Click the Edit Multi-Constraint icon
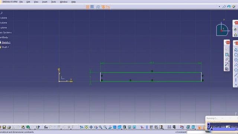 point(226,69)
